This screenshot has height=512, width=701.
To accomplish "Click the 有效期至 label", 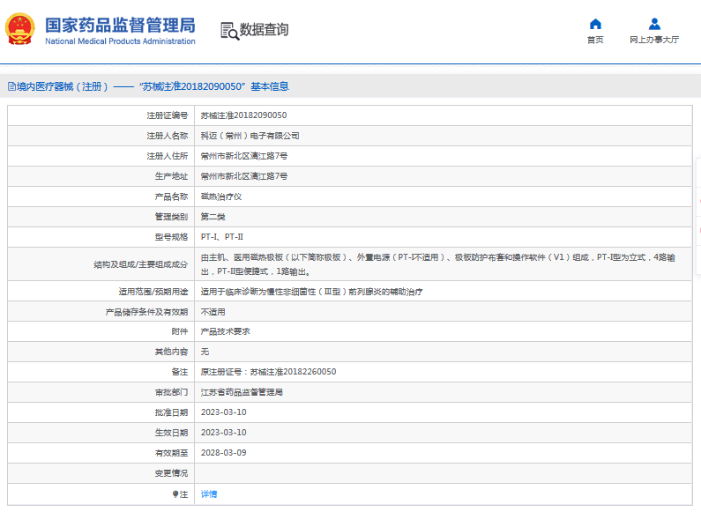I will [x=171, y=453].
